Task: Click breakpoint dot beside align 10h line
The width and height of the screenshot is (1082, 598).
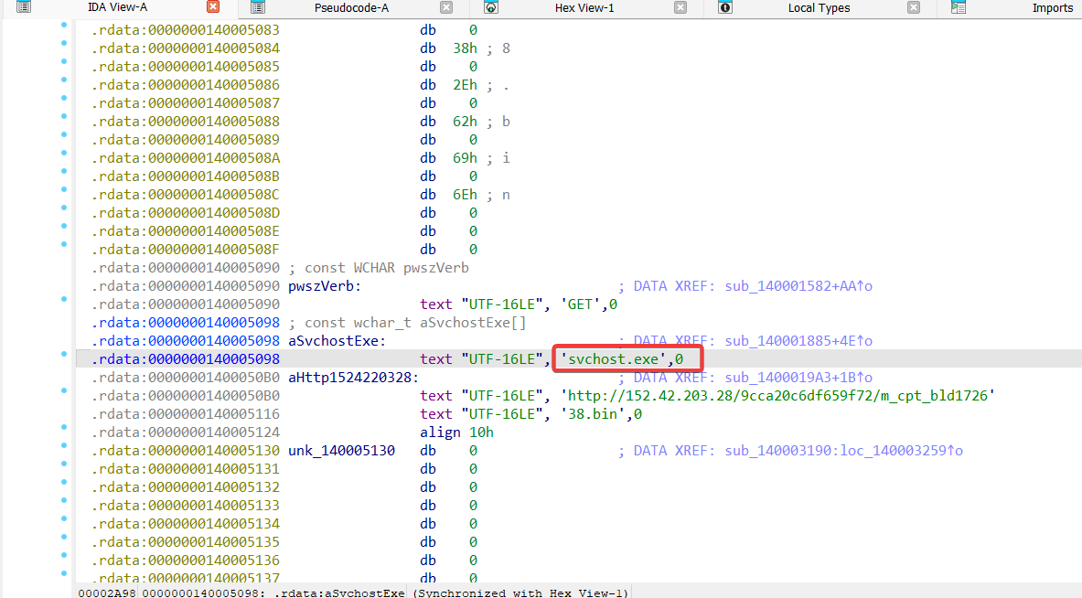Action: tap(64, 427)
